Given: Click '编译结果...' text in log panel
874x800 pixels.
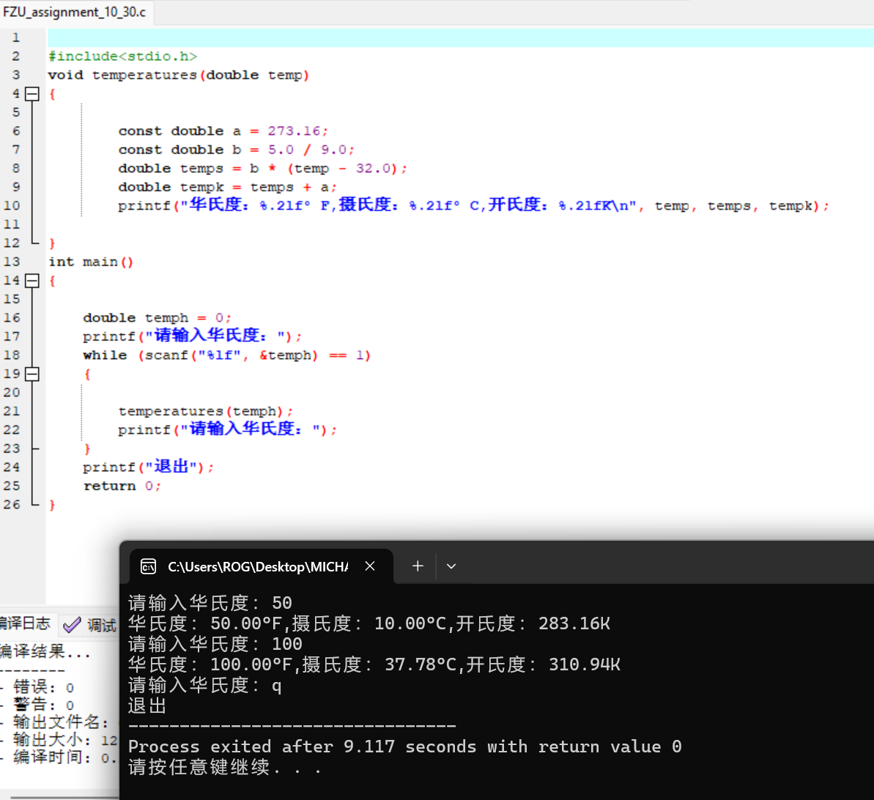Looking at the screenshot, I should pyautogui.click(x=45, y=651).
